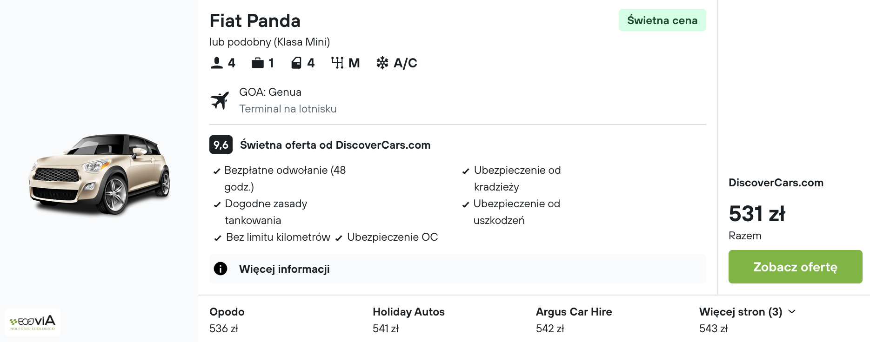Open the Terminal na lotnisku details

tap(288, 109)
